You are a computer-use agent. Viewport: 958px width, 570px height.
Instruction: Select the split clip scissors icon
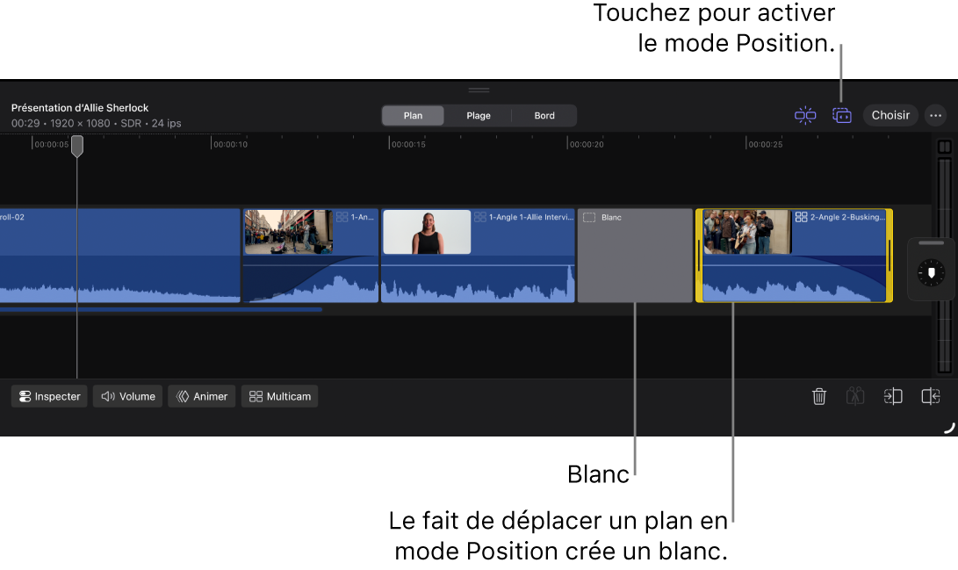(855, 396)
